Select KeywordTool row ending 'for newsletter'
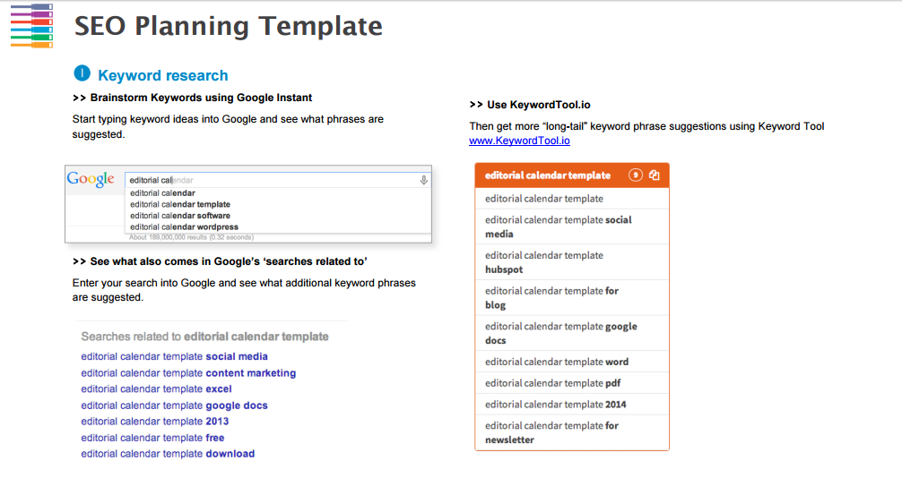This screenshot has height=478, width=902. pyautogui.click(x=572, y=432)
